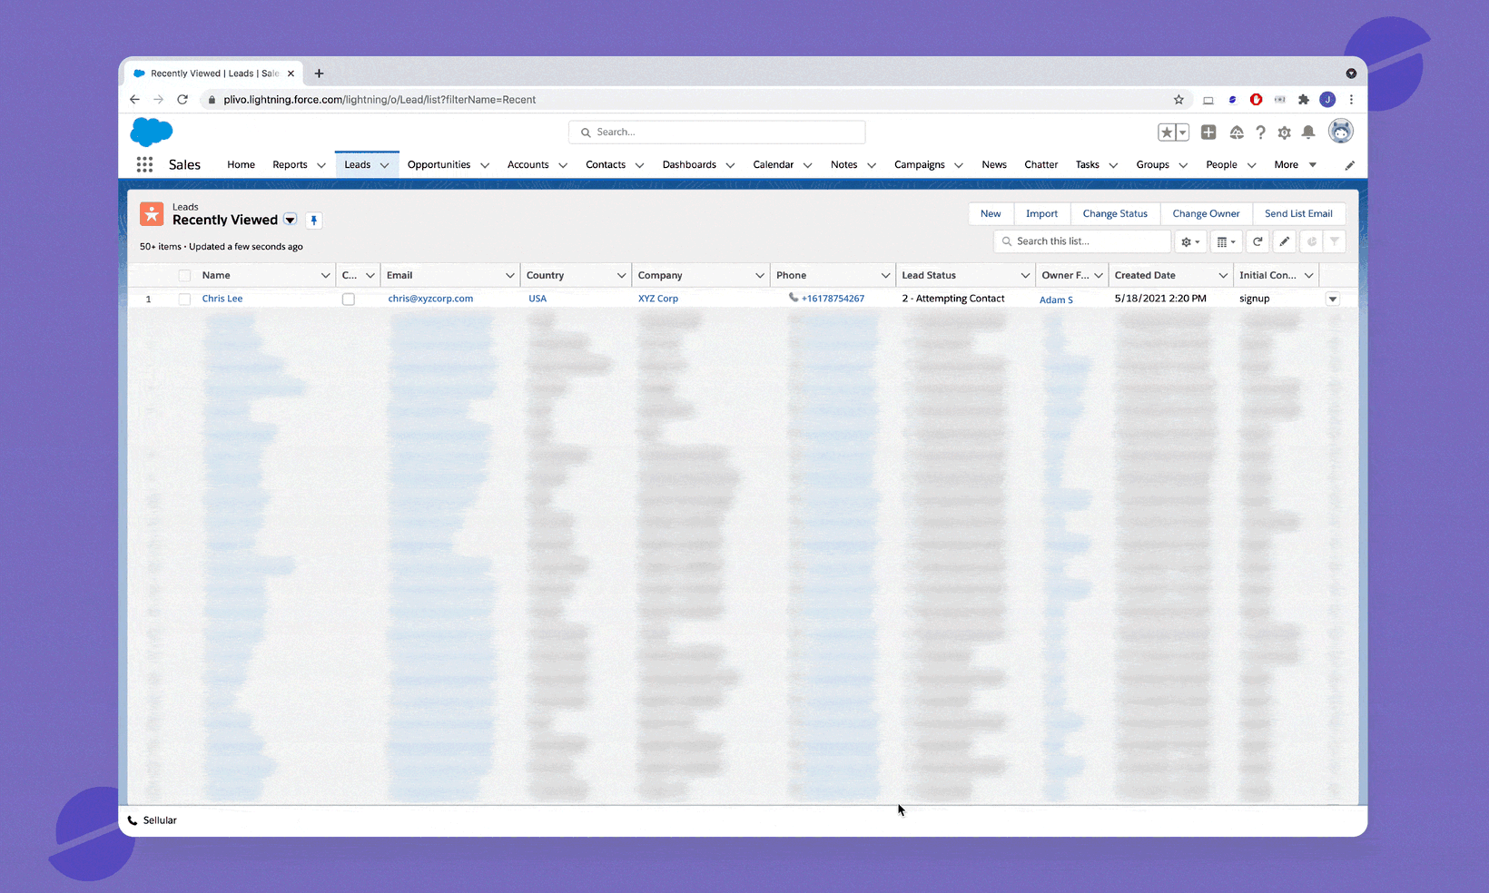Open the Accounts tab
Screen dimensions: 1489x893
pos(528,164)
